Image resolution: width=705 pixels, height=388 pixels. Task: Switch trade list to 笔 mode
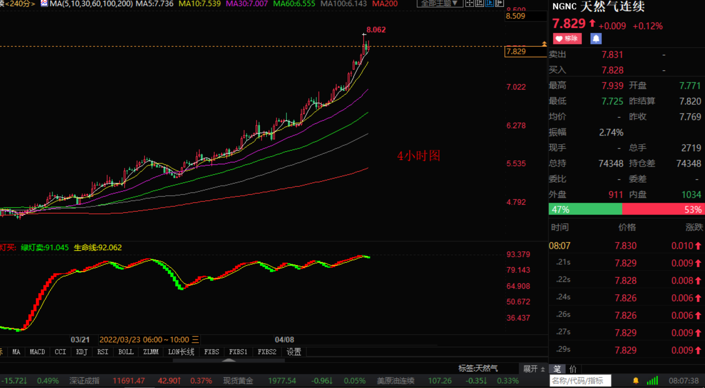pyautogui.click(x=557, y=369)
